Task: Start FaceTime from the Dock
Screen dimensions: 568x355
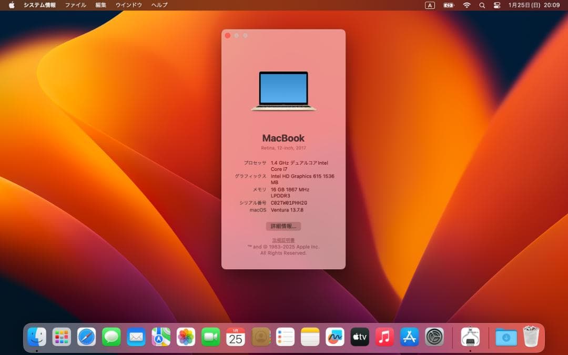Action: coord(210,337)
